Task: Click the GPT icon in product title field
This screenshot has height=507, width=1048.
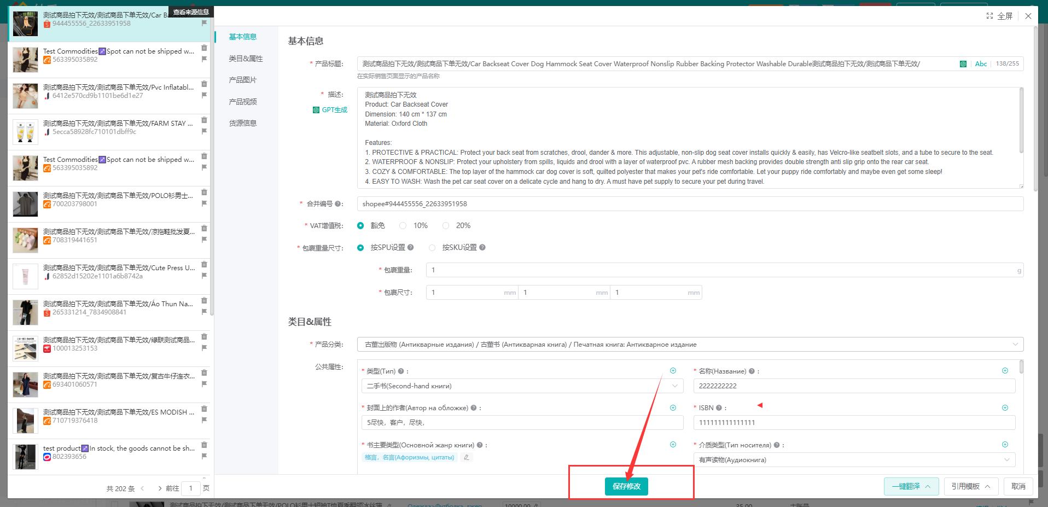Action: click(x=963, y=64)
